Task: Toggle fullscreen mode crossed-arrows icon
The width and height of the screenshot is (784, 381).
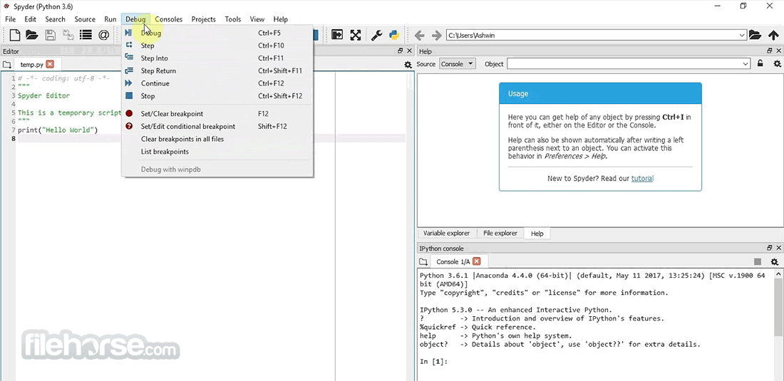Action: pos(356,35)
